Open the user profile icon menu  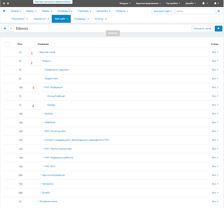pos(215,3)
